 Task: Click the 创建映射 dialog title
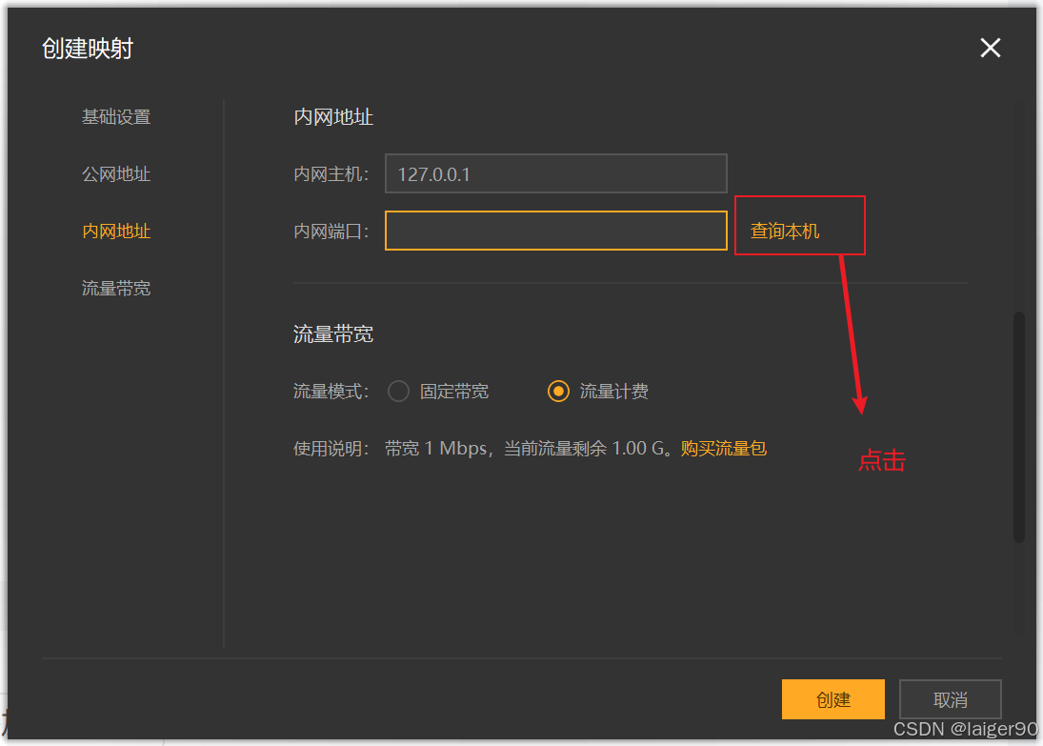pyautogui.click(x=88, y=49)
